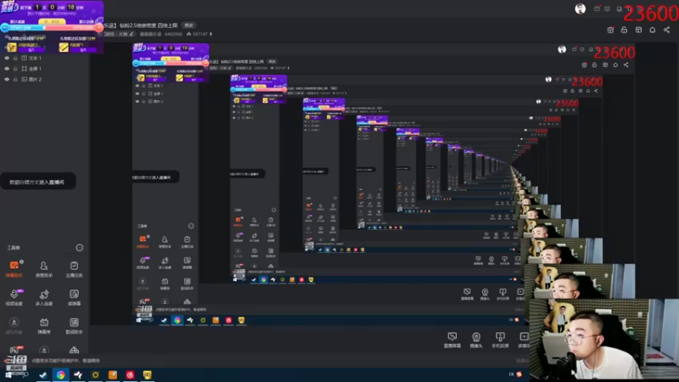Click the greyed-out download tool in third row
The image size is (679, 382).
click(x=14, y=326)
